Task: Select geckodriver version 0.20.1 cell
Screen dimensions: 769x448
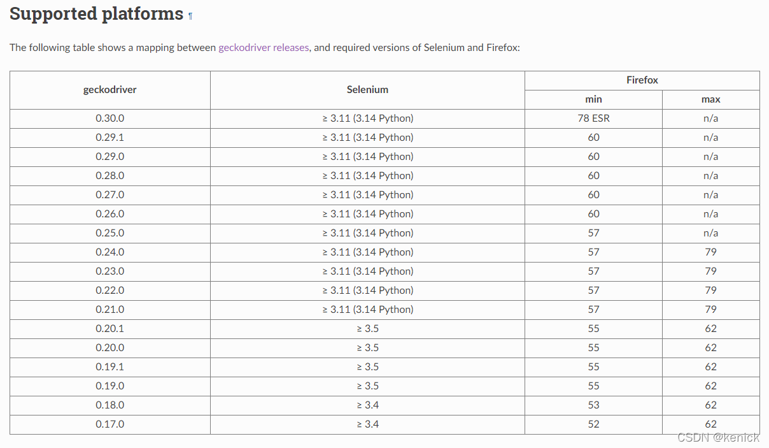Action: click(110, 329)
